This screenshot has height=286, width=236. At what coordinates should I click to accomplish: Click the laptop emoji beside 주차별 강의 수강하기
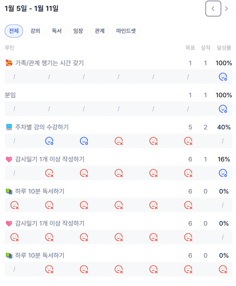click(x=9, y=127)
